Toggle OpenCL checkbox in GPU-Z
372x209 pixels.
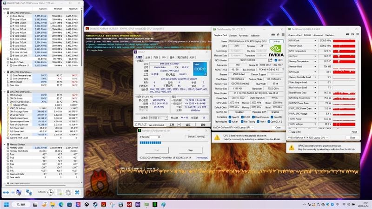(230, 117)
